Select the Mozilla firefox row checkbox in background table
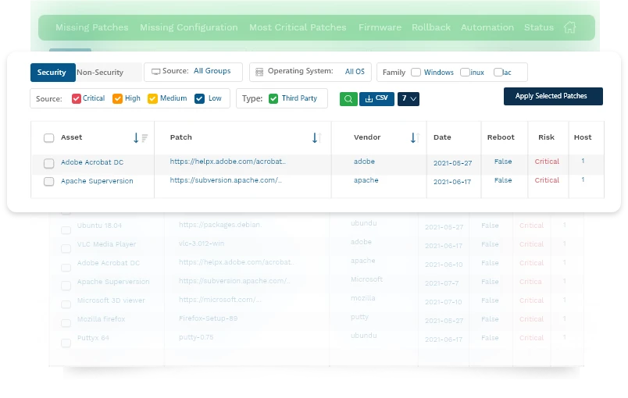Viewport: 628px width, 398px height. [66, 323]
